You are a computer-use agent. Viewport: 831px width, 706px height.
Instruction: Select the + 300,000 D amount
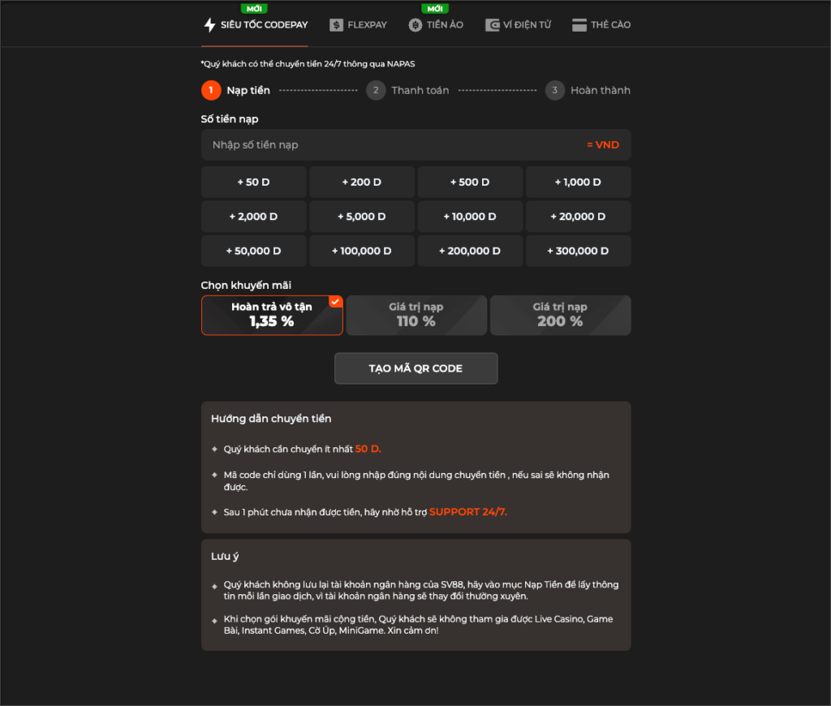click(578, 251)
